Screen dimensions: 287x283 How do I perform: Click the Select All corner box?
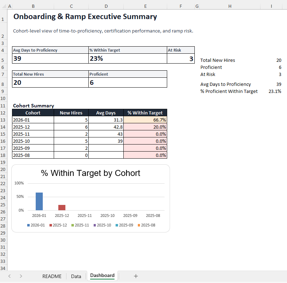(x=3, y=6)
